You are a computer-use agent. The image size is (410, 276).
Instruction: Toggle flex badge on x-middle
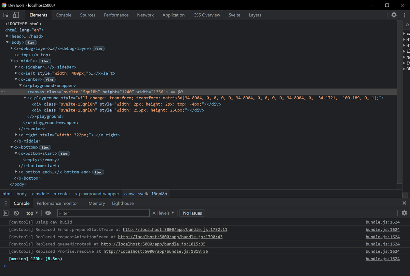[x=45, y=61]
